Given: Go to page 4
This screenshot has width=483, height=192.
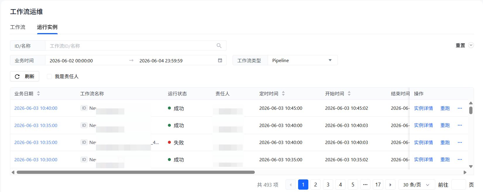Looking at the screenshot, I should tap(340, 185).
